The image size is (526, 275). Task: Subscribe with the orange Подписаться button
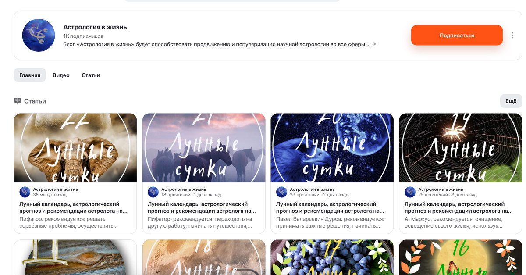click(457, 35)
